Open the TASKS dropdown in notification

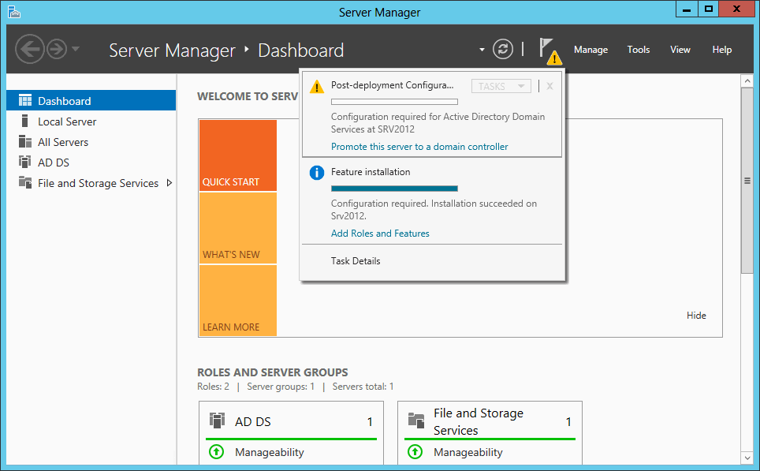click(501, 86)
